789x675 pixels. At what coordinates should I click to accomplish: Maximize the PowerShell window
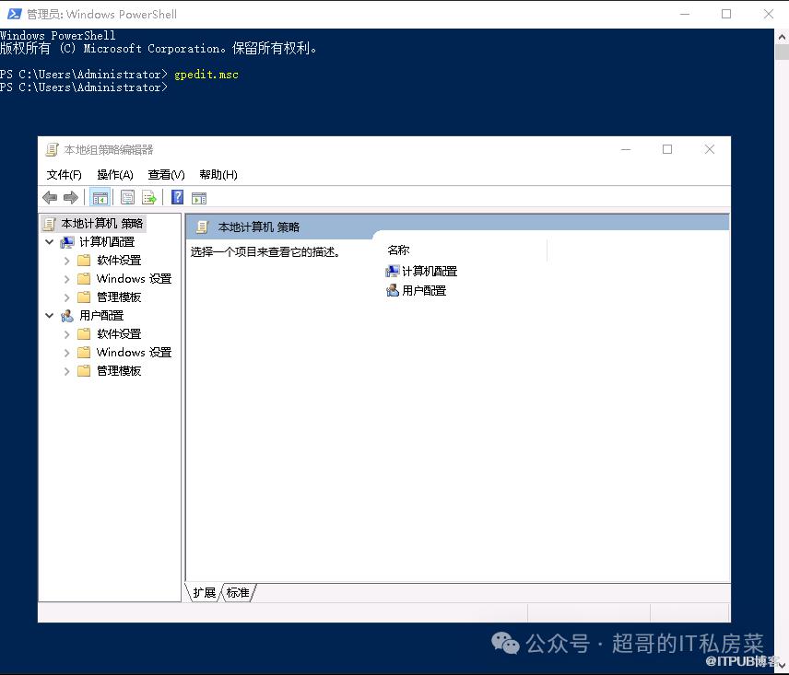pyautogui.click(x=726, y=14)
